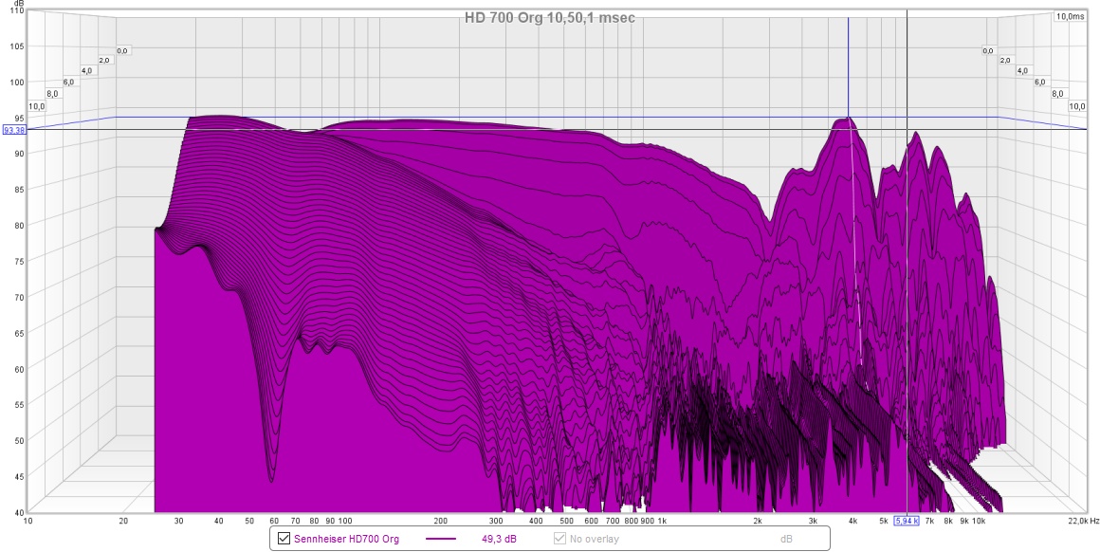This screenshot has height=552, width=1100.
Task: Select the 49,3 dB value in the legend
Action: (x=499, y=538)
